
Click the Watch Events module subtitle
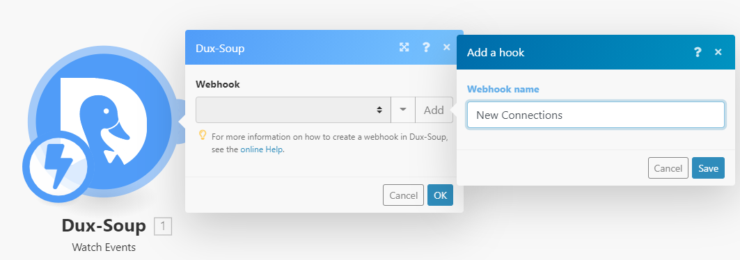(x=104, y=247)
